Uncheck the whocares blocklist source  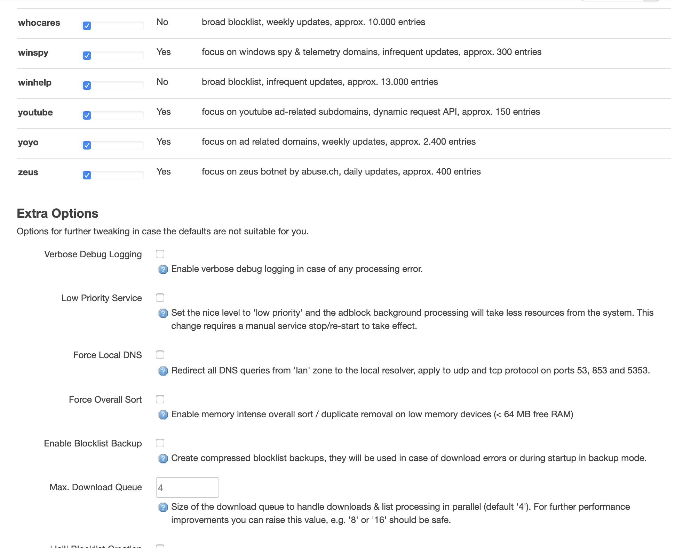pos(87,26)
